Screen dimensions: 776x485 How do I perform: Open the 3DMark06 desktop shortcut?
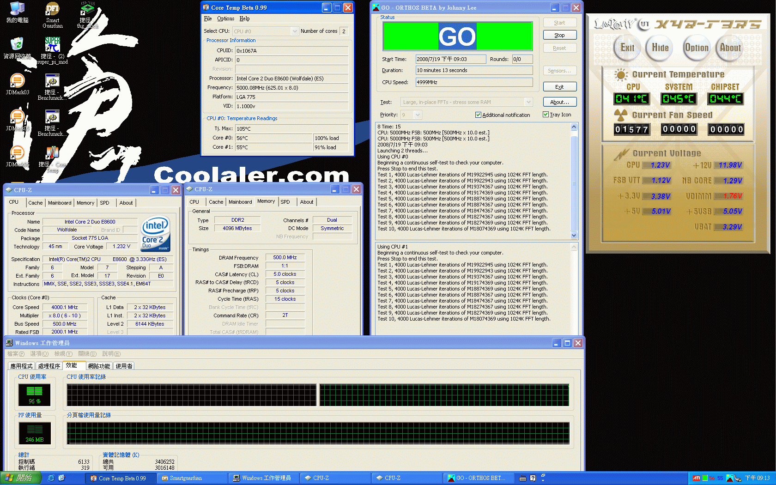point(17,156)
